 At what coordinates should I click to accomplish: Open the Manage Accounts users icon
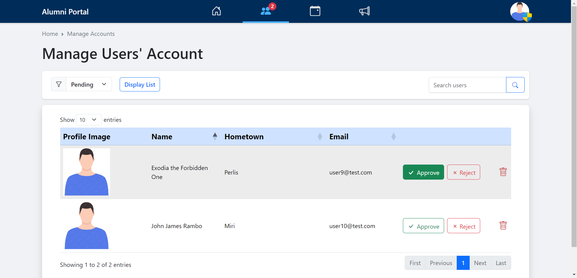click(266, 11)
